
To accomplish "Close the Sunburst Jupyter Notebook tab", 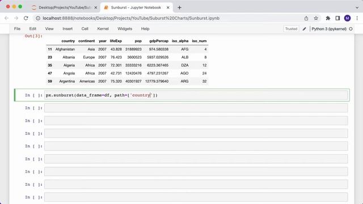I will pos(168,7).
